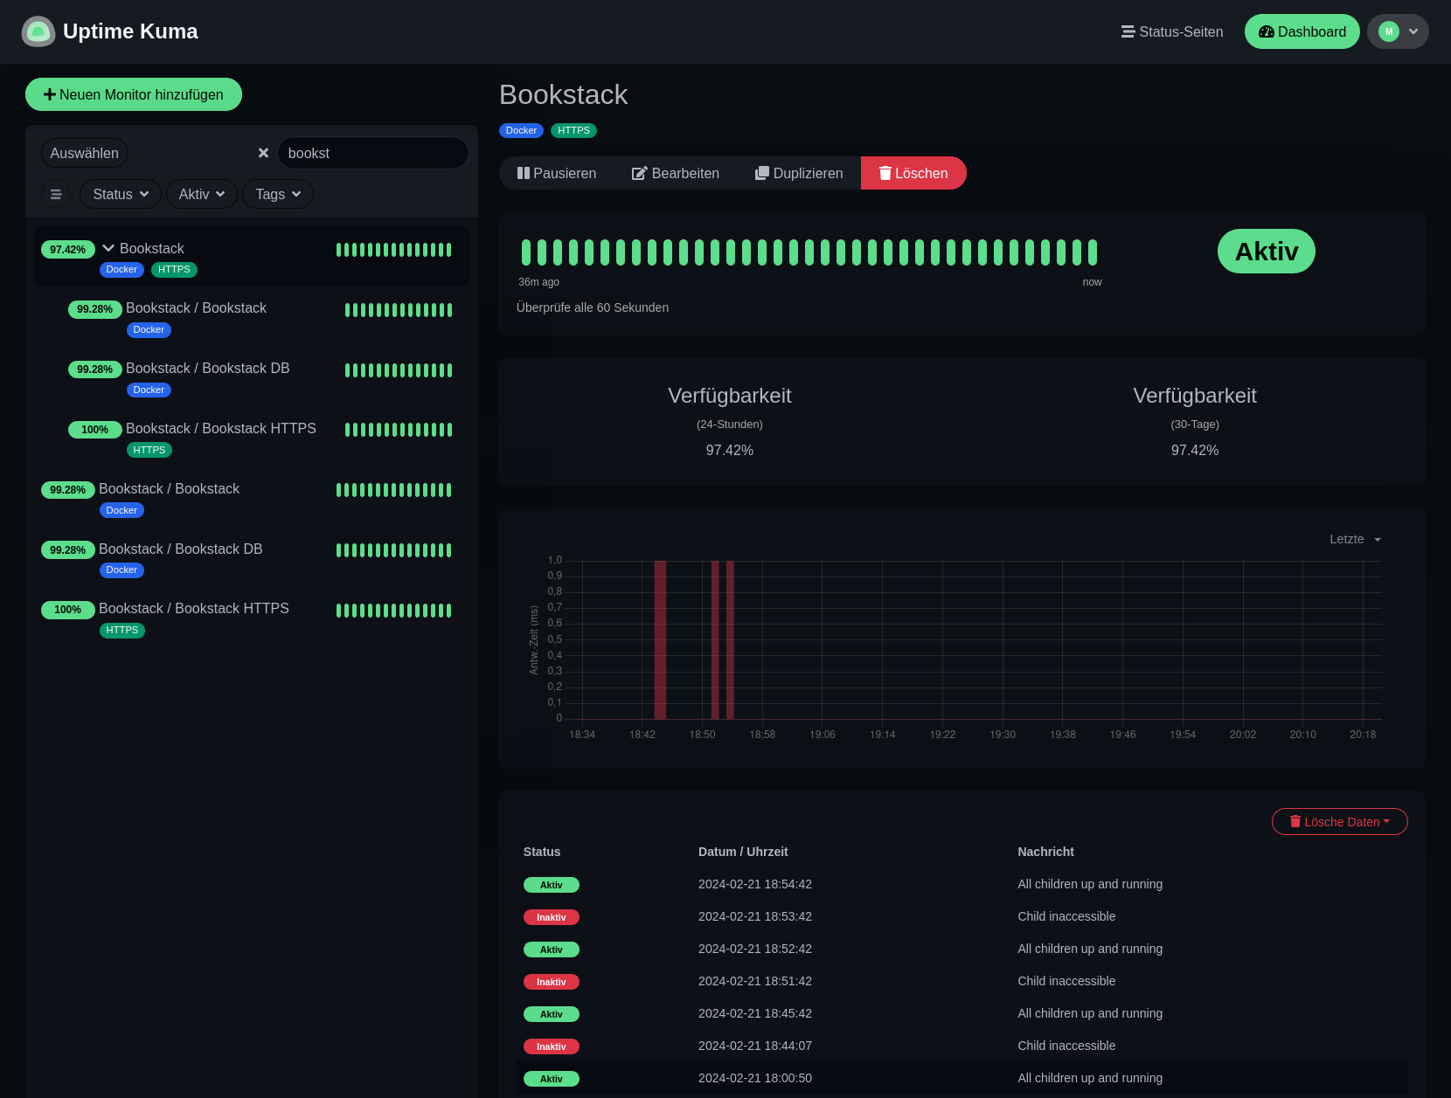Image resolution: width=1451 pixels, height=1098 pixels.
Task: Go to the Dashboard
Action: pos(1302,31)
